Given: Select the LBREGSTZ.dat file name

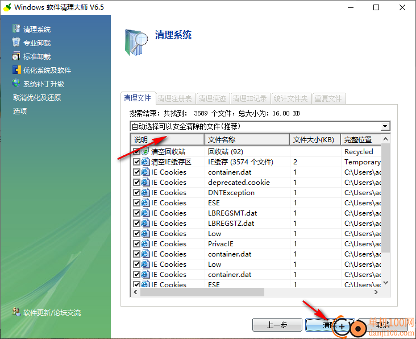Looking at the screenshot, I should 231,223.
